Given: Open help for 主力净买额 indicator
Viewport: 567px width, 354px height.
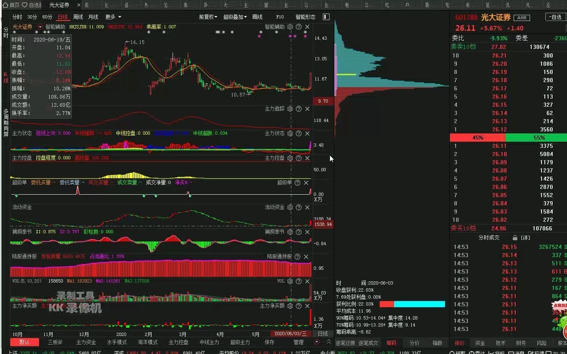Looking at the screenshot, I should (x=299, y=306).
